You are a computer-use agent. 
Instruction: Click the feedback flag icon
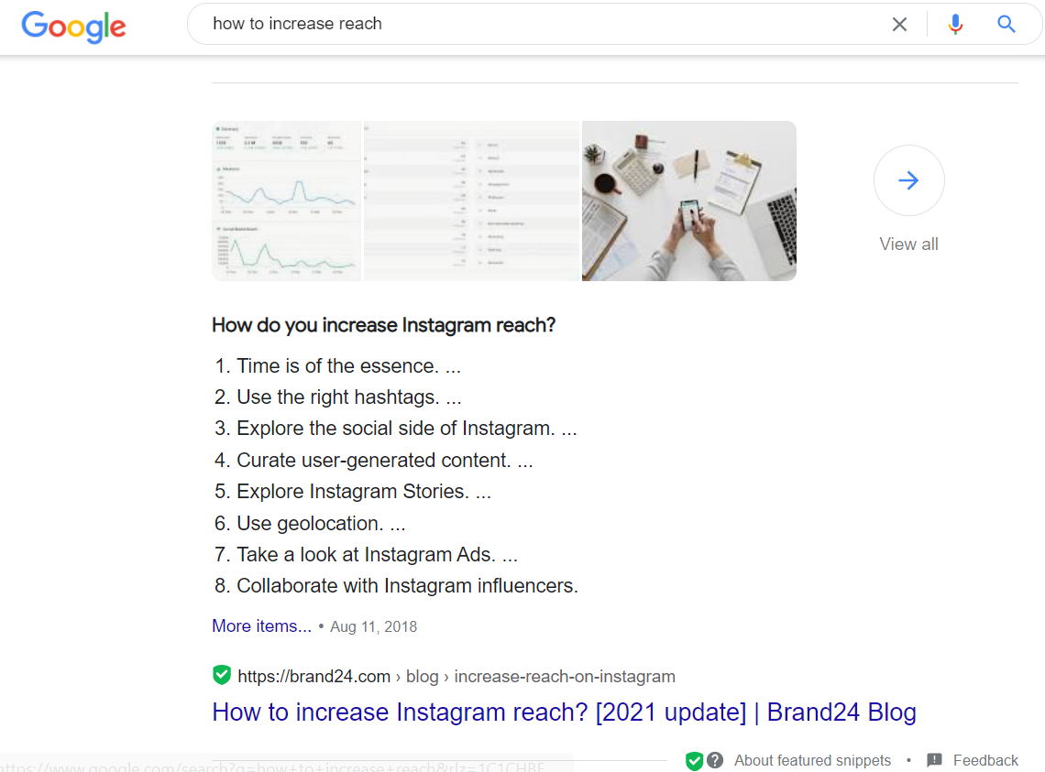click(934, 761)
